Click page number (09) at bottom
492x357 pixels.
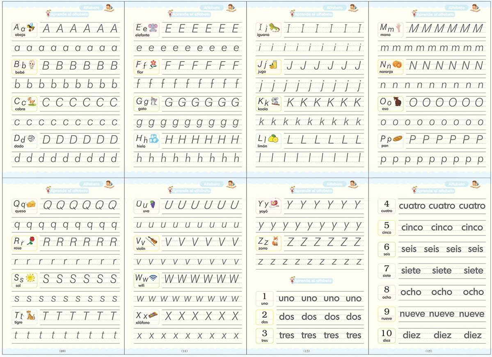click(62, 351)
